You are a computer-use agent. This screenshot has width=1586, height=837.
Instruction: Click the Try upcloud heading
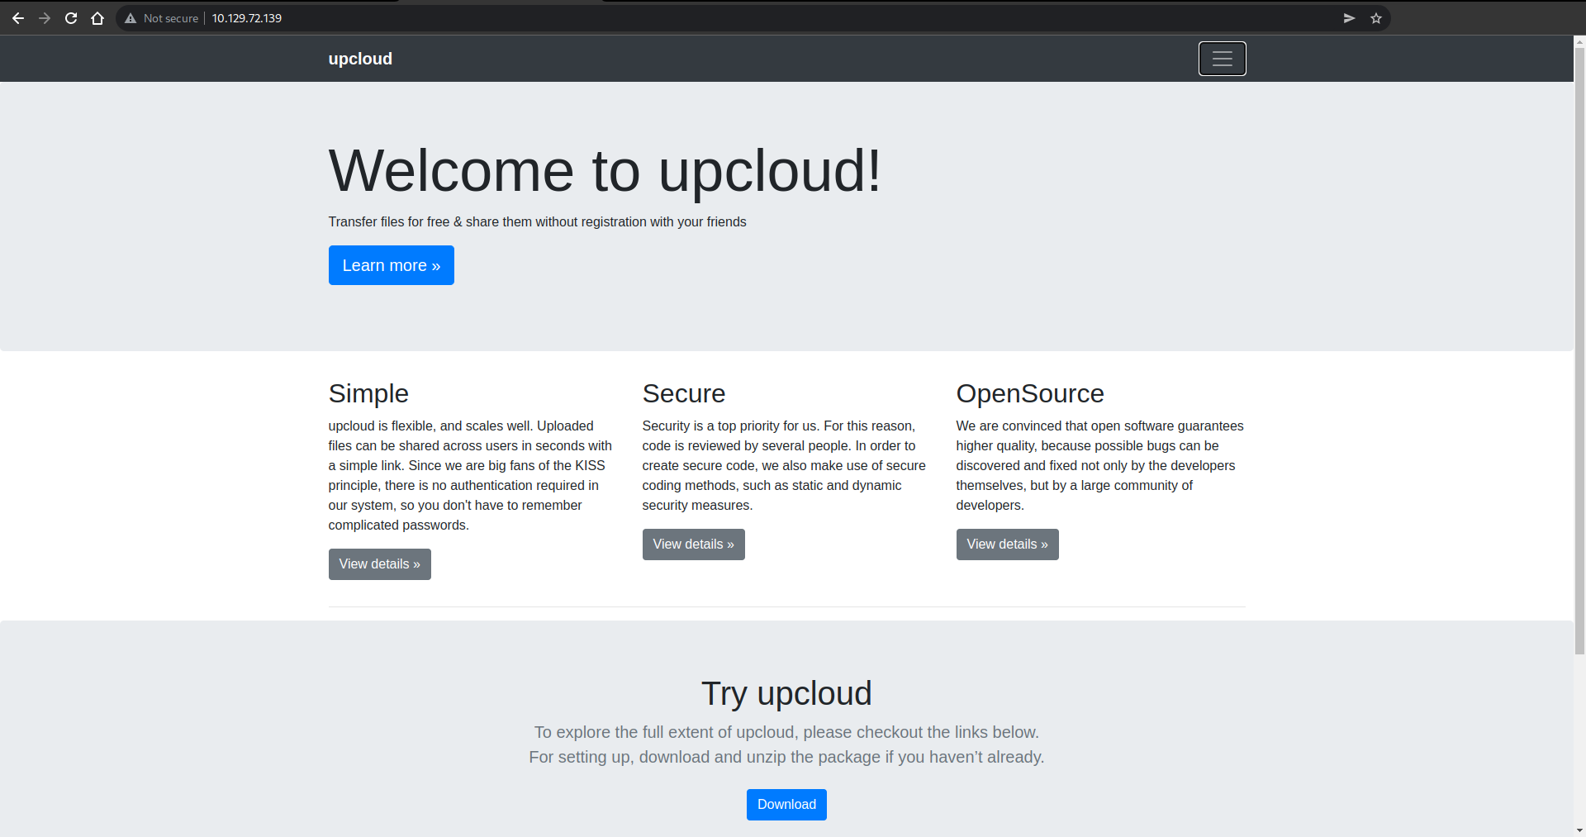coord(786,694)
